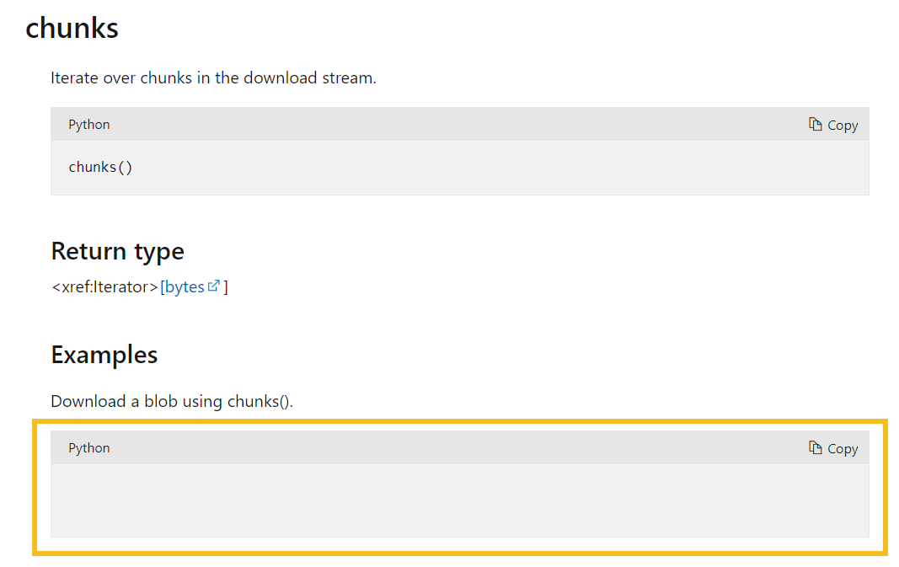Click the chunks main heading

coord(72,28)
